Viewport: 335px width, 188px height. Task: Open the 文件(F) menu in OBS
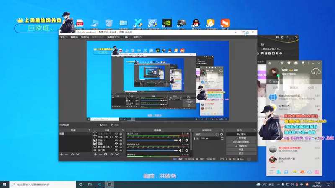pos(64,37)
